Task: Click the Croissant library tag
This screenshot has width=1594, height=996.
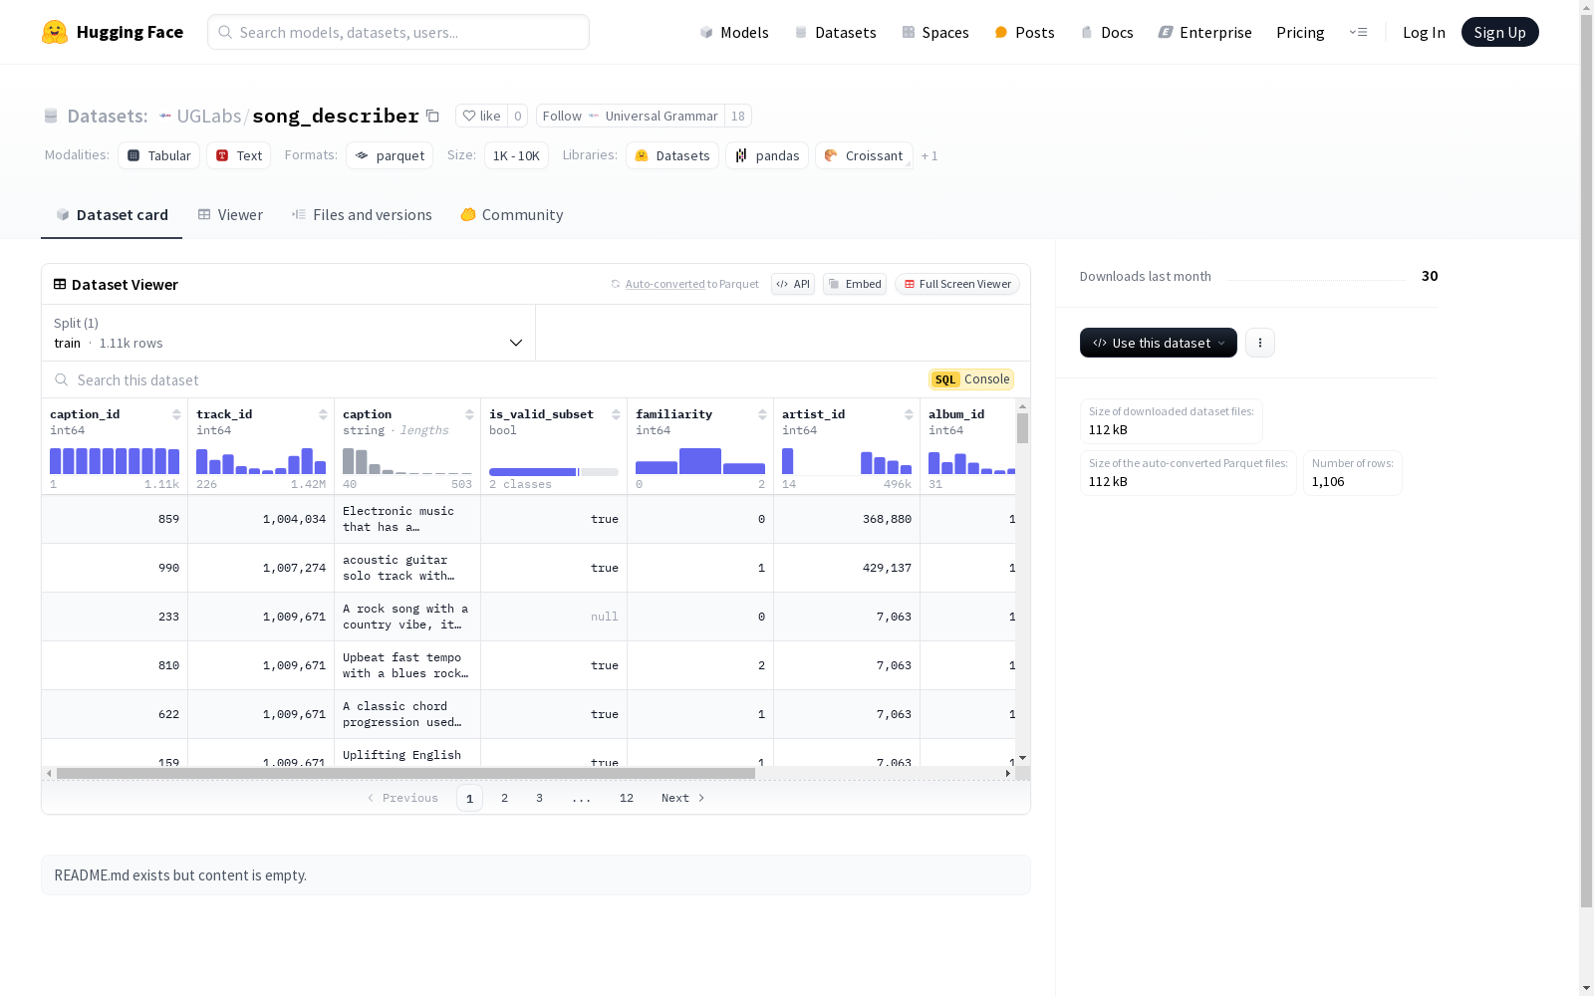Action: click(x=864, y=155)
